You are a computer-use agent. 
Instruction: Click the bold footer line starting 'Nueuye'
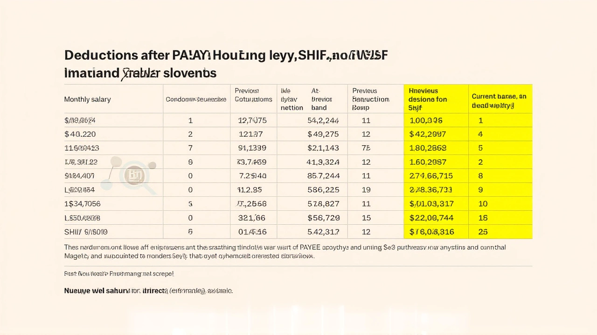(x=148, y=291)
